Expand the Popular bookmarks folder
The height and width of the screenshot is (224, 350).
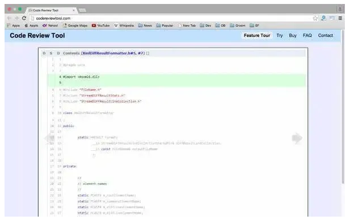pyautogui.click(x=165, y=26)
